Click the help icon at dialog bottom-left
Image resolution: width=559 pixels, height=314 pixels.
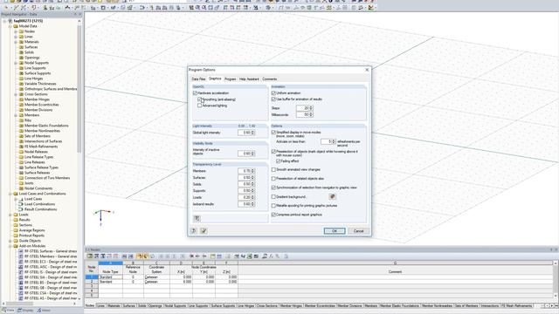194,230
